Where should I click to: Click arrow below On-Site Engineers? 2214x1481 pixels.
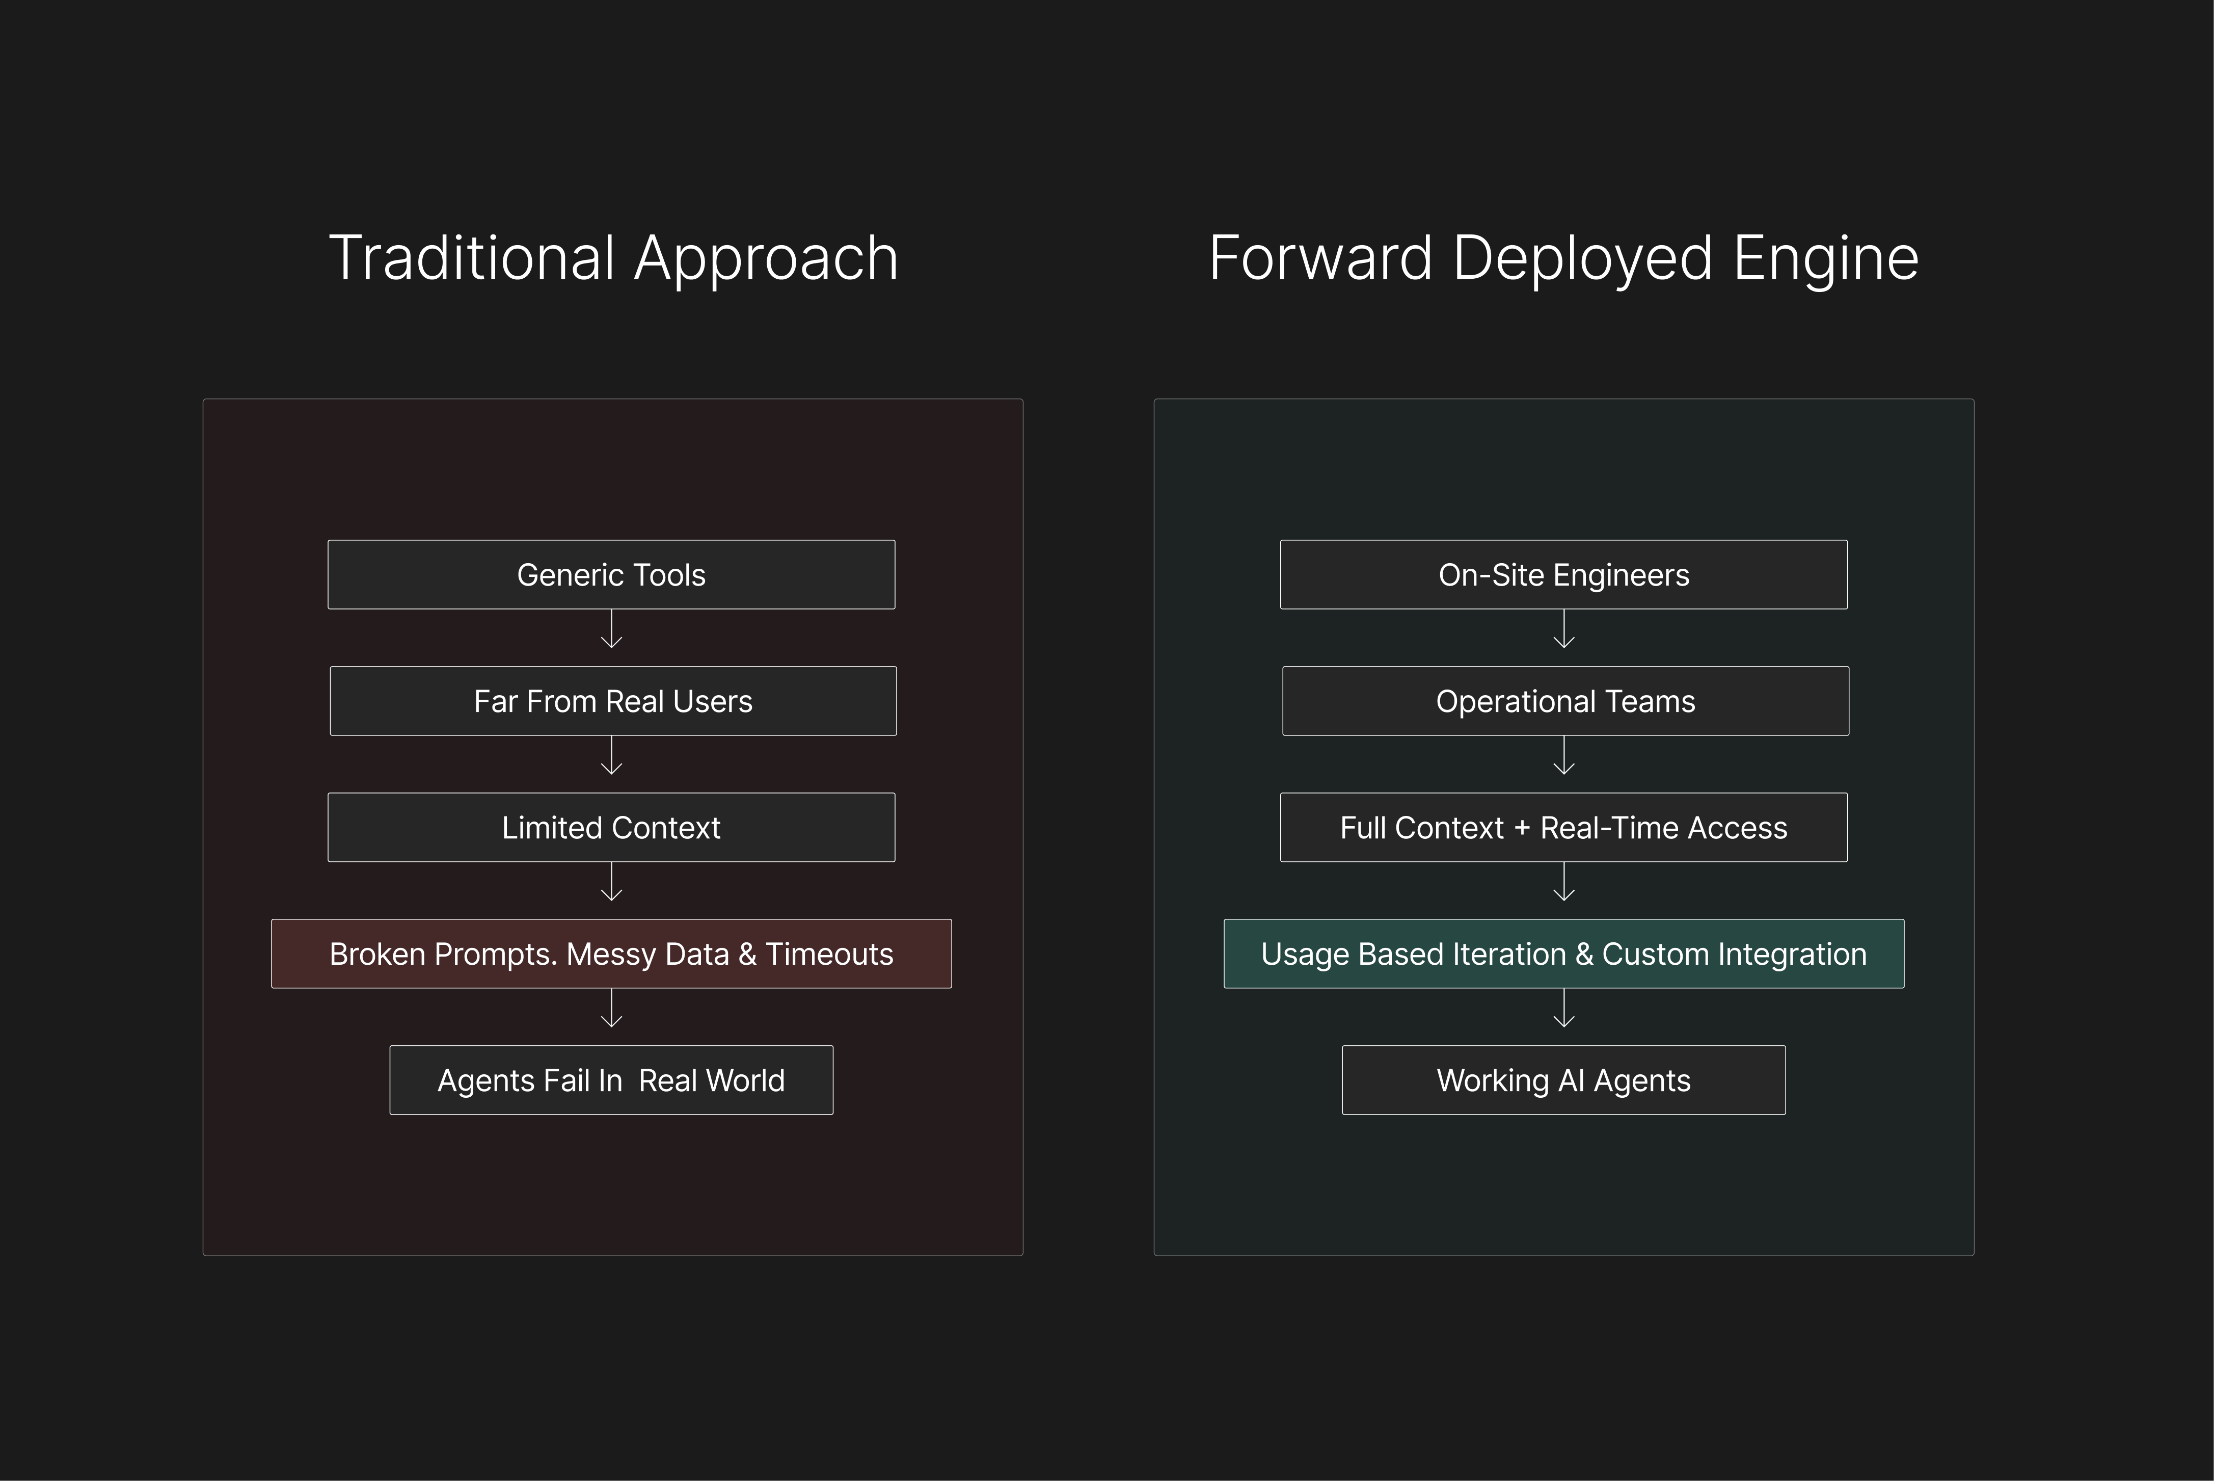point(1564,630)
